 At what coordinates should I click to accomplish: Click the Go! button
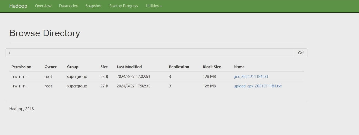[301, 53]
